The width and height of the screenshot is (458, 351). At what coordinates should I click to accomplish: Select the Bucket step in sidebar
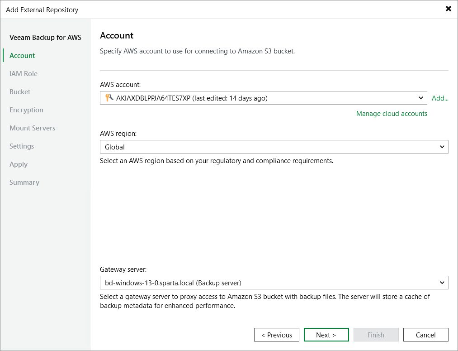pos(20,92)
